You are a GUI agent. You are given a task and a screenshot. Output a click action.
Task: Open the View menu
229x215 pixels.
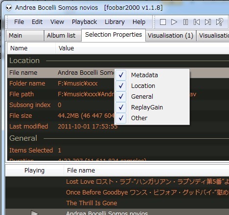pos(57,22)
